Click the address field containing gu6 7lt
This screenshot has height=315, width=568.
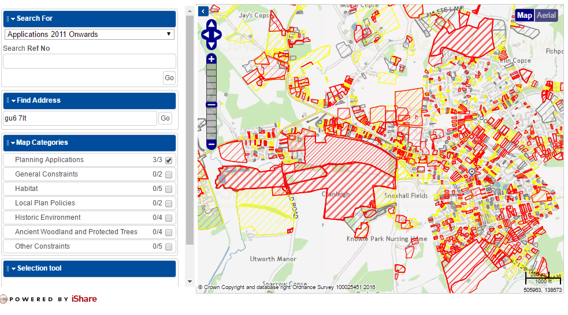coord(80,118)
